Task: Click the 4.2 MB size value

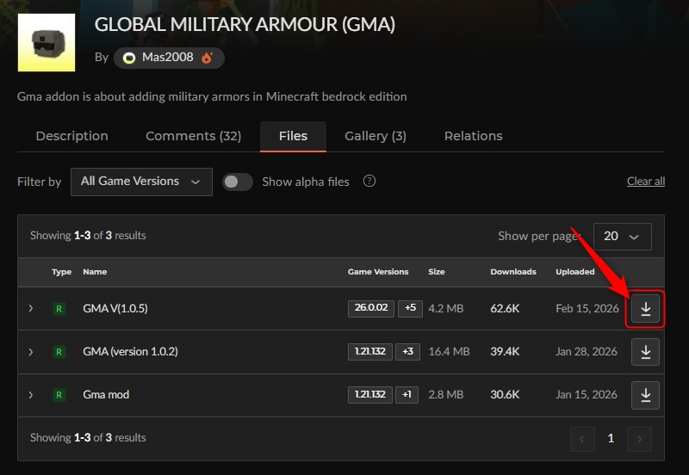Action: (445, 309)
